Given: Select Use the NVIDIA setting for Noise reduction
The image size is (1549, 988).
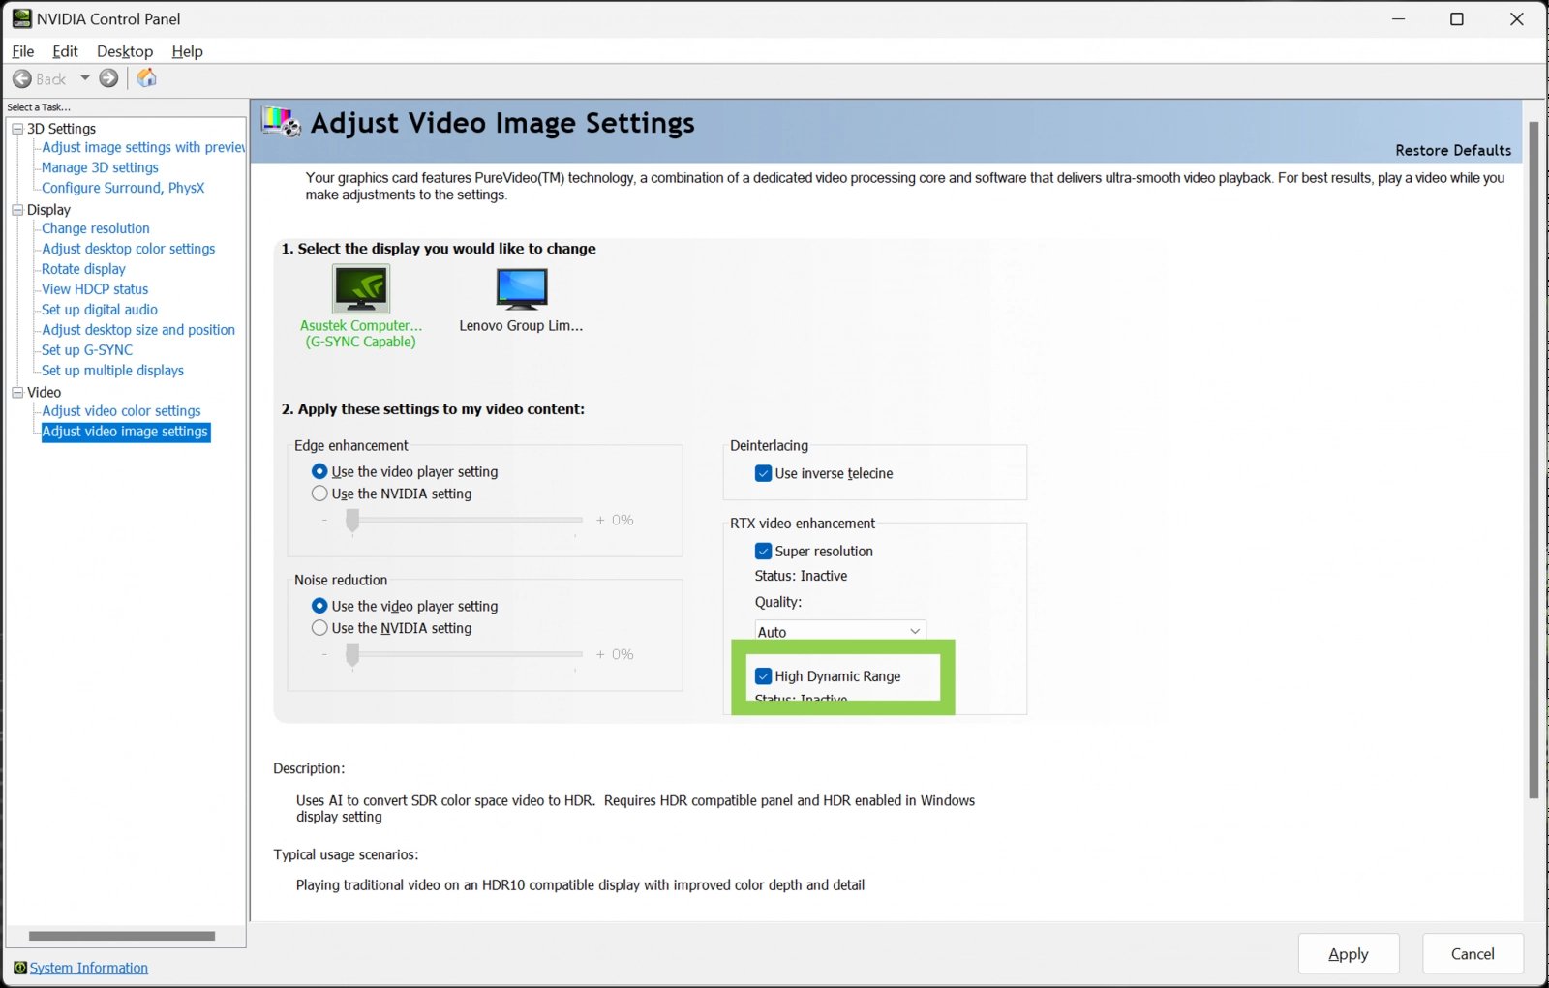Looking at the screenshot, I should (x=319, y=627).
